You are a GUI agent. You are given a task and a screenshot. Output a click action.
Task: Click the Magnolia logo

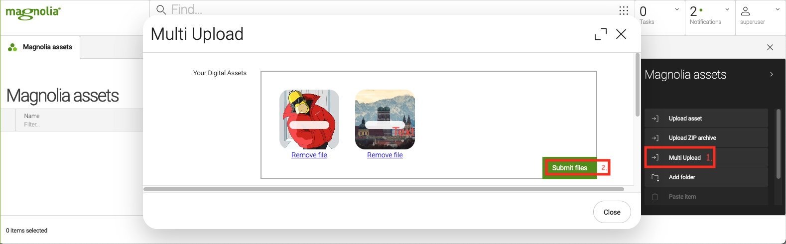(33, 13)
